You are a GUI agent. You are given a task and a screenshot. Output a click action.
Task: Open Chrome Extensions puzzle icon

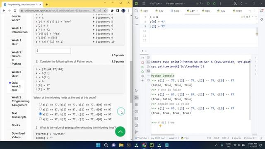point(112,10)
